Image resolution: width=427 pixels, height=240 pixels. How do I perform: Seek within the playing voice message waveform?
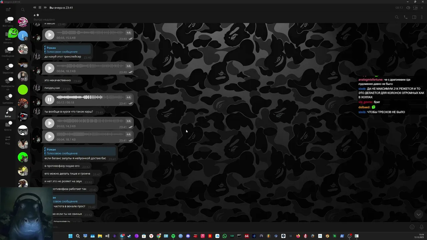(90, 97)
